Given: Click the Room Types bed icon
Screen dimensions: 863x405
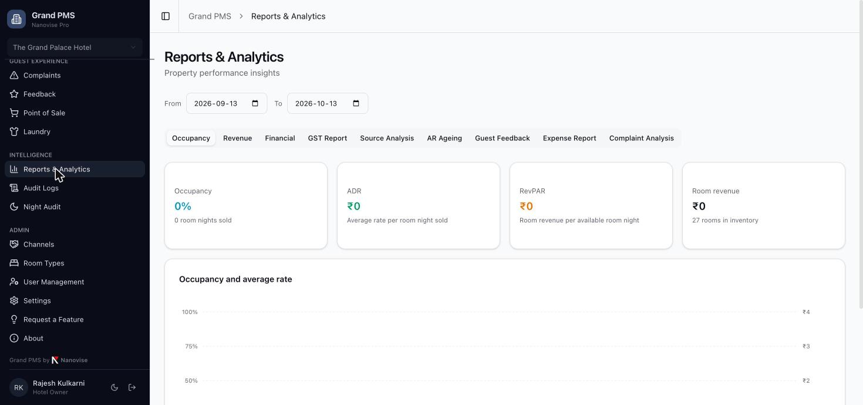Looking at the screenshot, I should coord(14,263).
